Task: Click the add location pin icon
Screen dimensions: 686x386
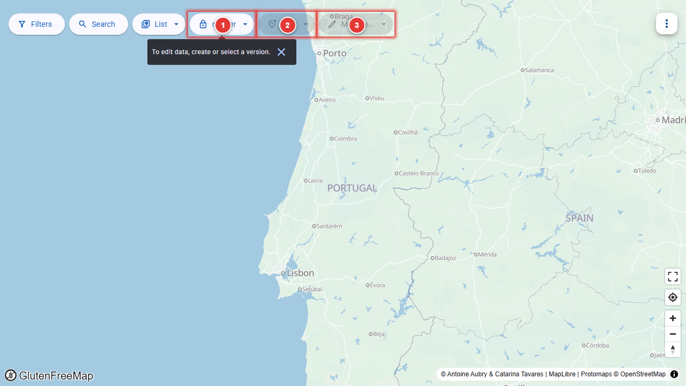Action: (272, 24)
